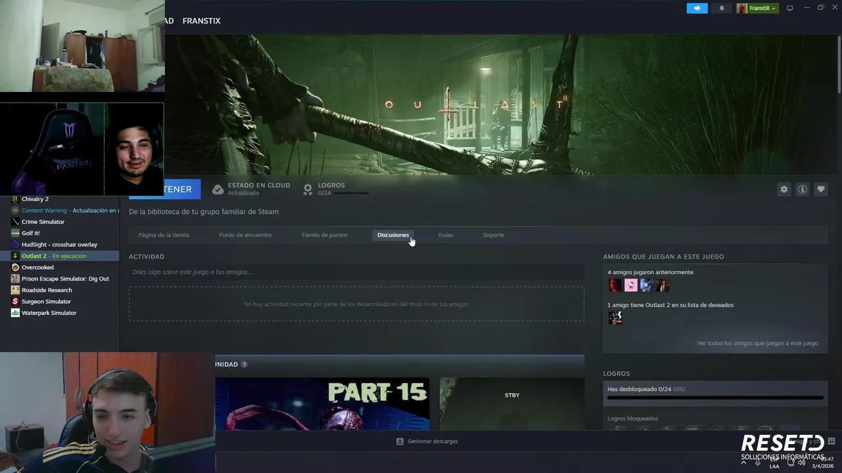Image resolution: width=842 pixels, height=473 pixels.
Task: Click the ESTADO EN CLOUD label
Action: pos(259,185)
